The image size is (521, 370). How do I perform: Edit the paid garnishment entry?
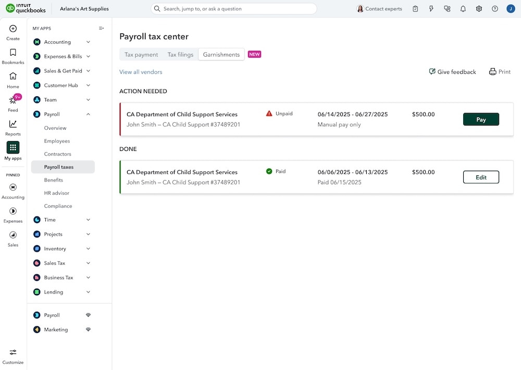[x=480, y=177]
